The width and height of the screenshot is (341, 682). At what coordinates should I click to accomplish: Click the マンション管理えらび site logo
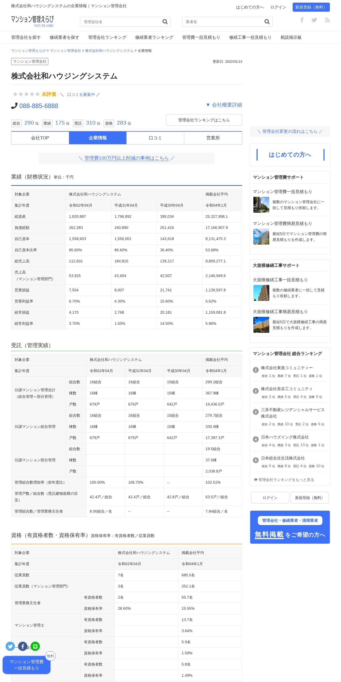coord(32,21)
